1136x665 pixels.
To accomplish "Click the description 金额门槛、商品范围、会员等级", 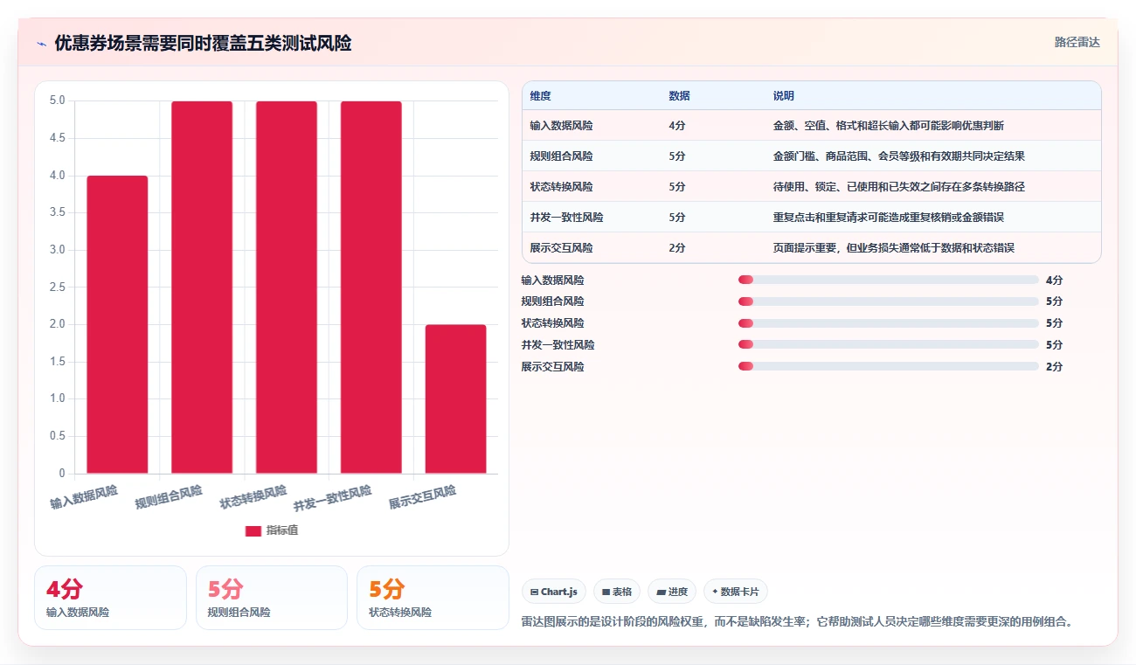I will (x=899, y=156).
